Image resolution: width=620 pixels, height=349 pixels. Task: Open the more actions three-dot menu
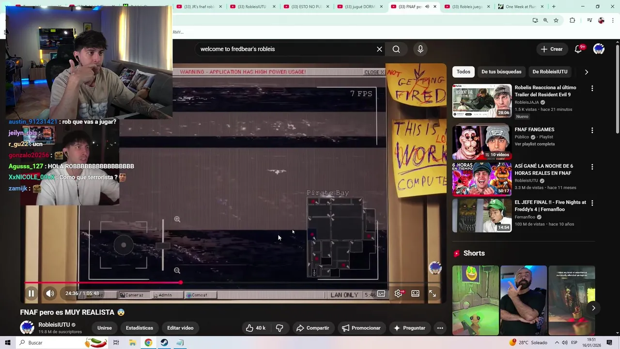point(440,328)
